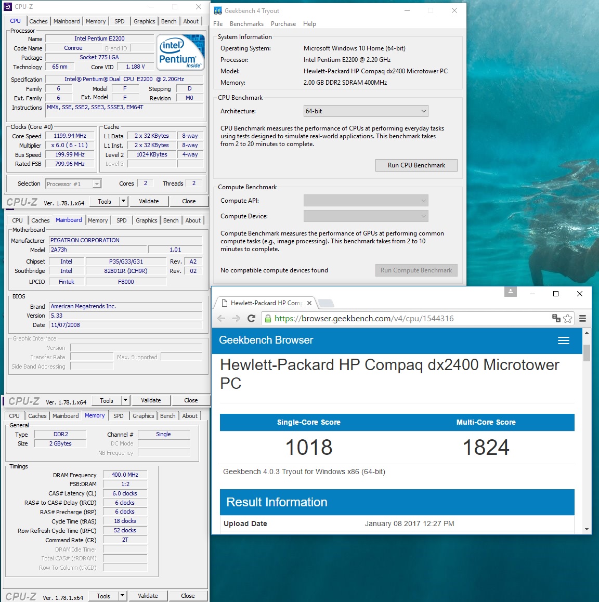Select CPU tab in bottom CPU-Z window
Screen dimensions: 599x602
pyautogui.click(x=14, y=416)
